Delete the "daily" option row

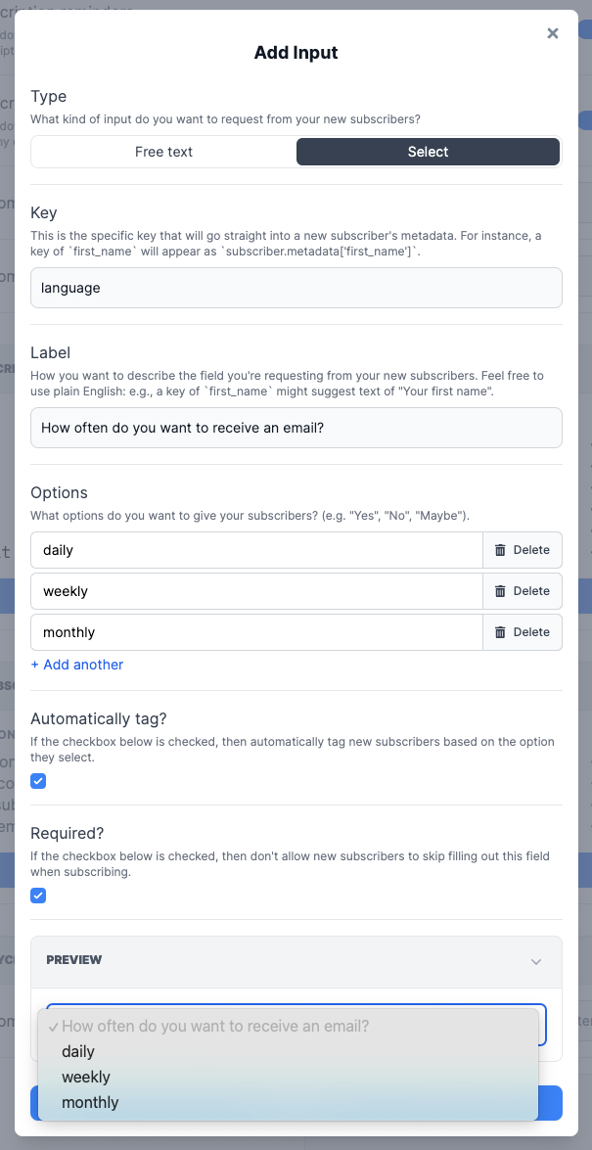click(x=523, y=550)
